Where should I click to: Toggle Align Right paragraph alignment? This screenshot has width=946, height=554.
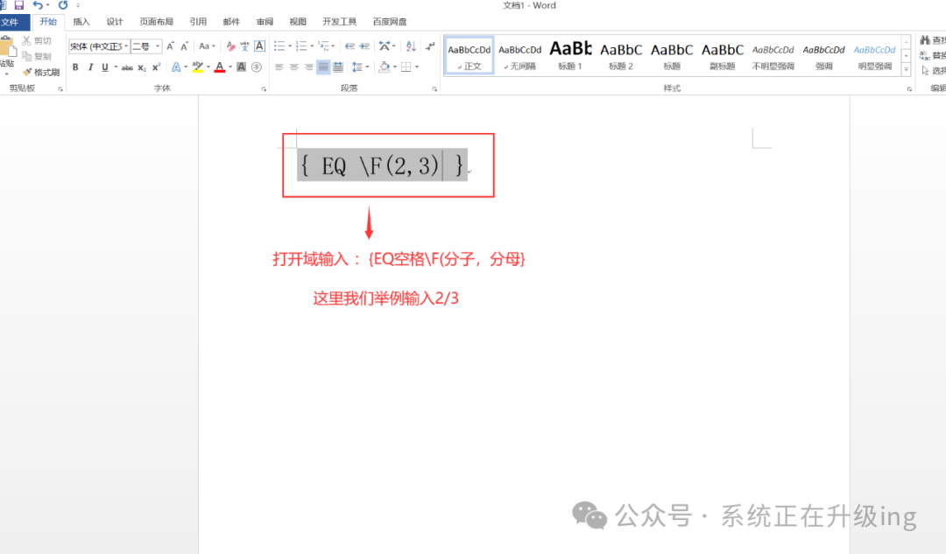tap(308, 67)
